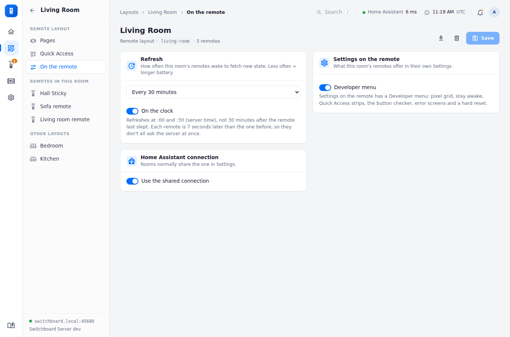Click the "3 remotes" count text

coord(208,41)
